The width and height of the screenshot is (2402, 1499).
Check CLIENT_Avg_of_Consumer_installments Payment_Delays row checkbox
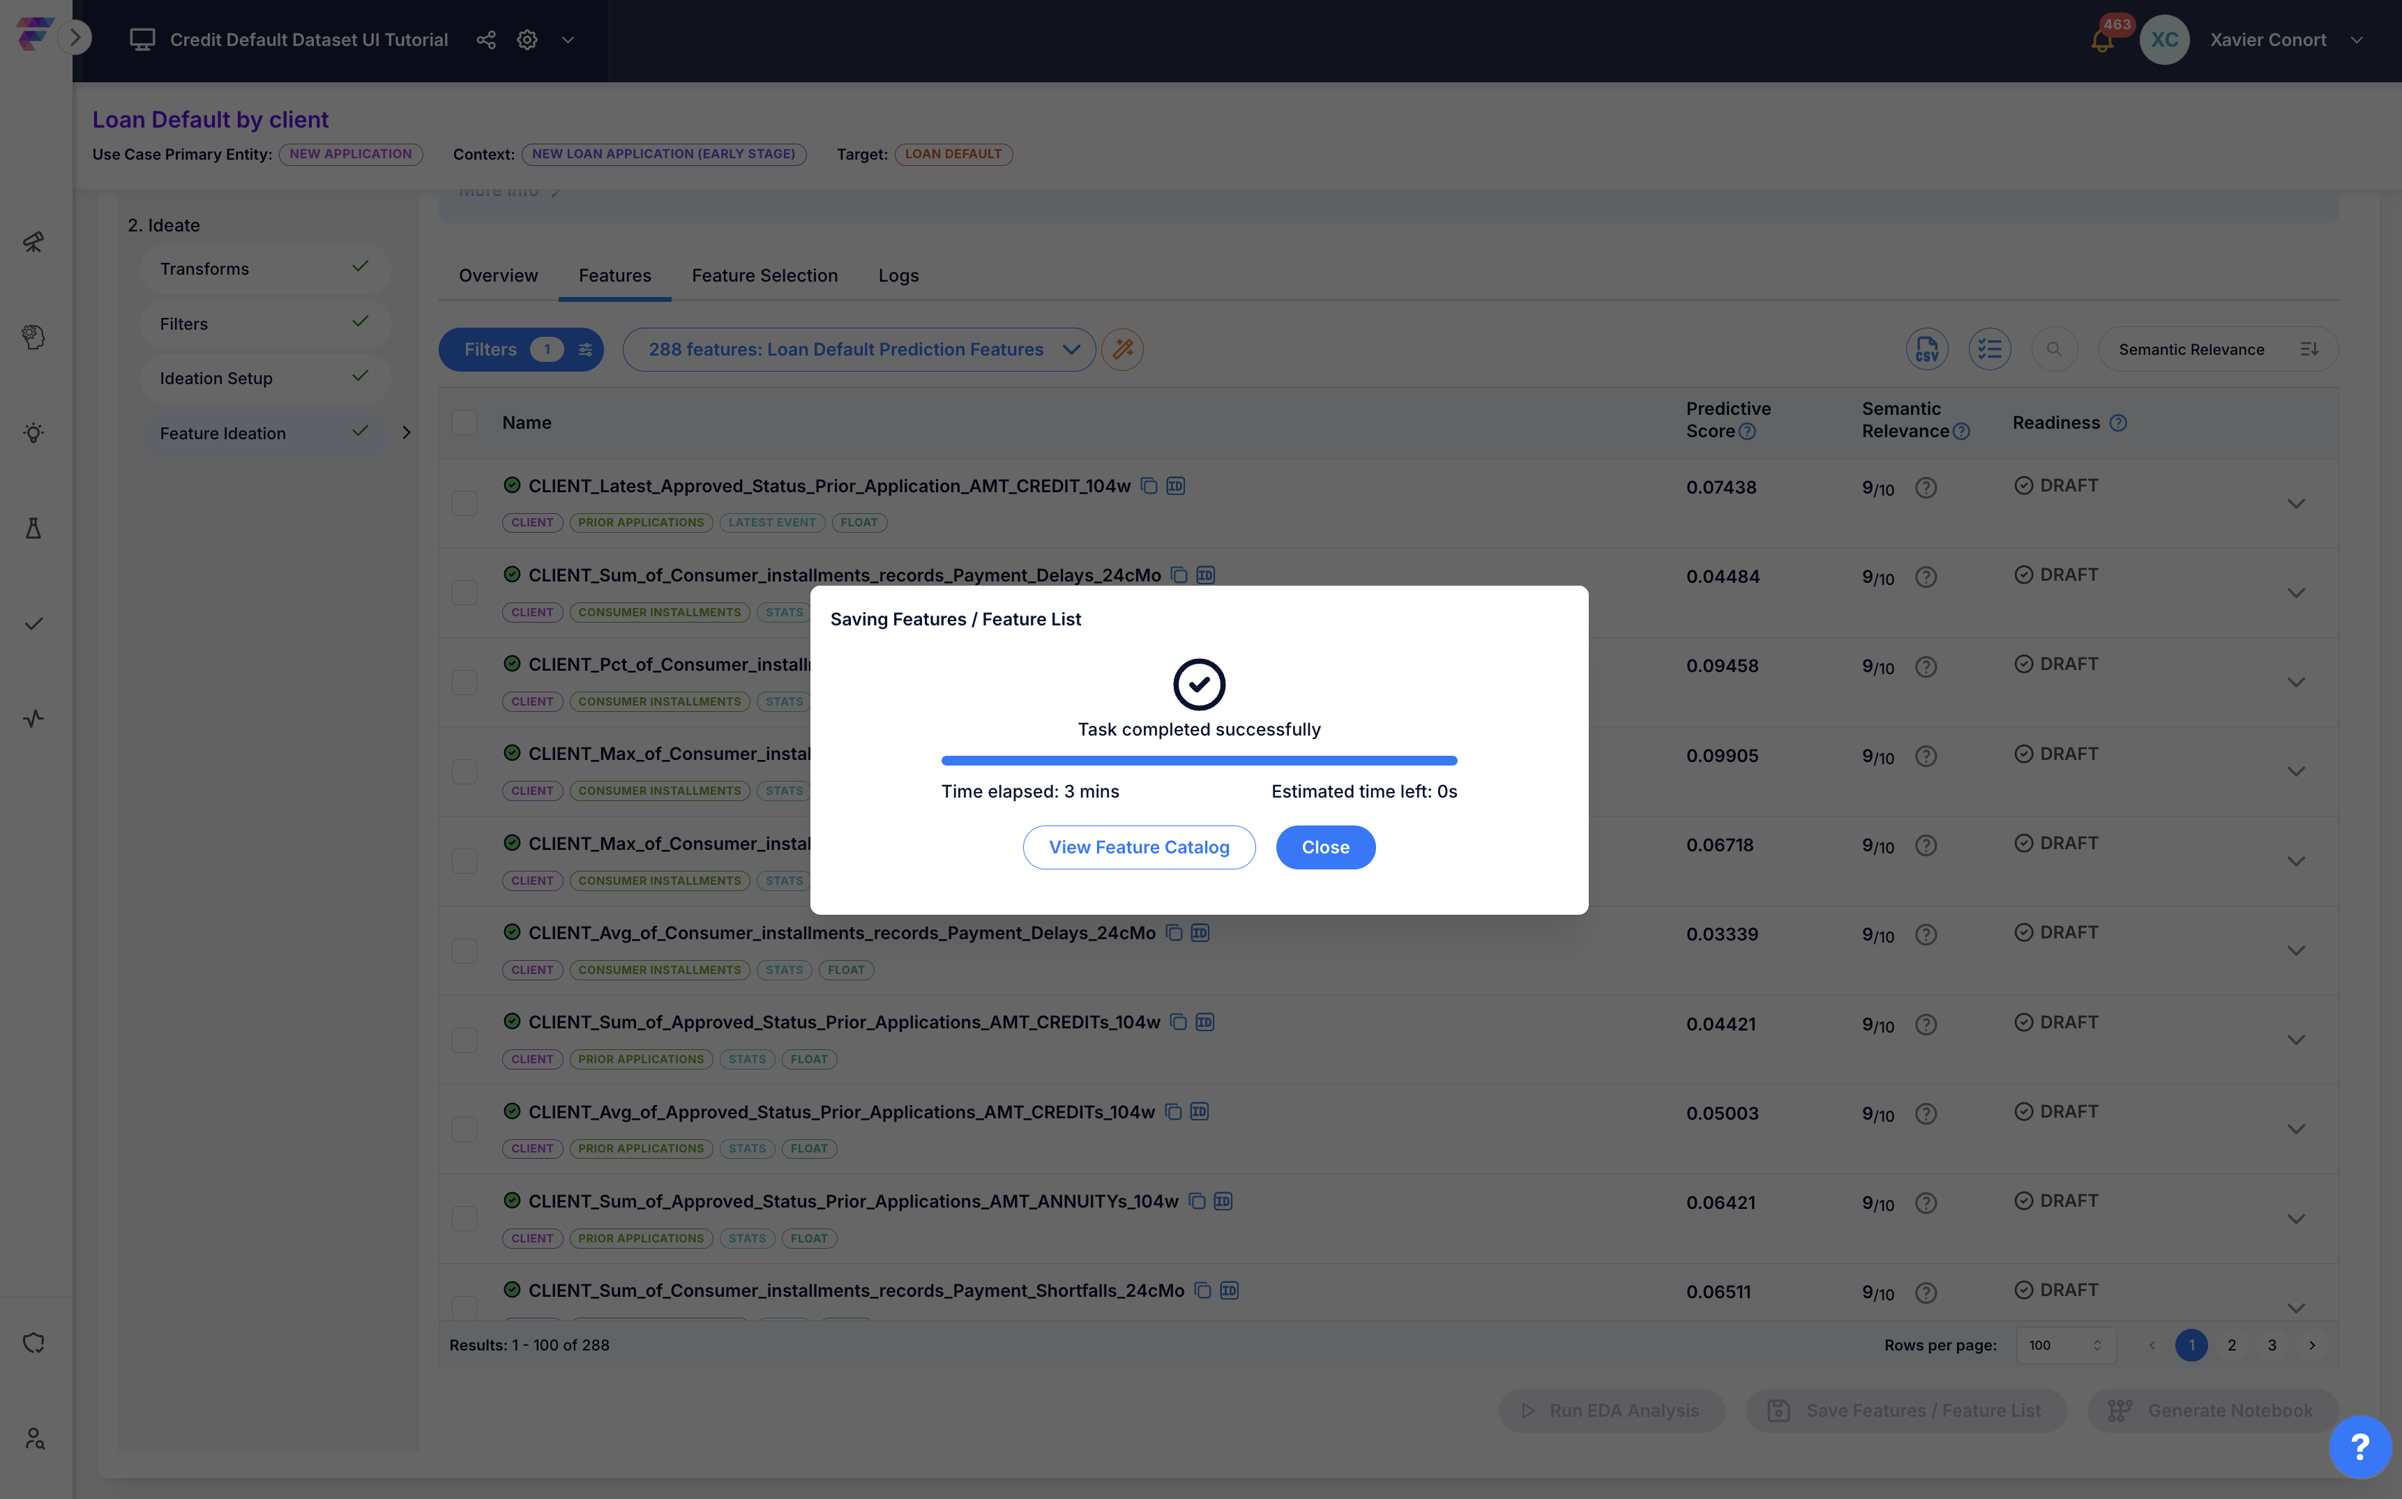pos(464,950)
